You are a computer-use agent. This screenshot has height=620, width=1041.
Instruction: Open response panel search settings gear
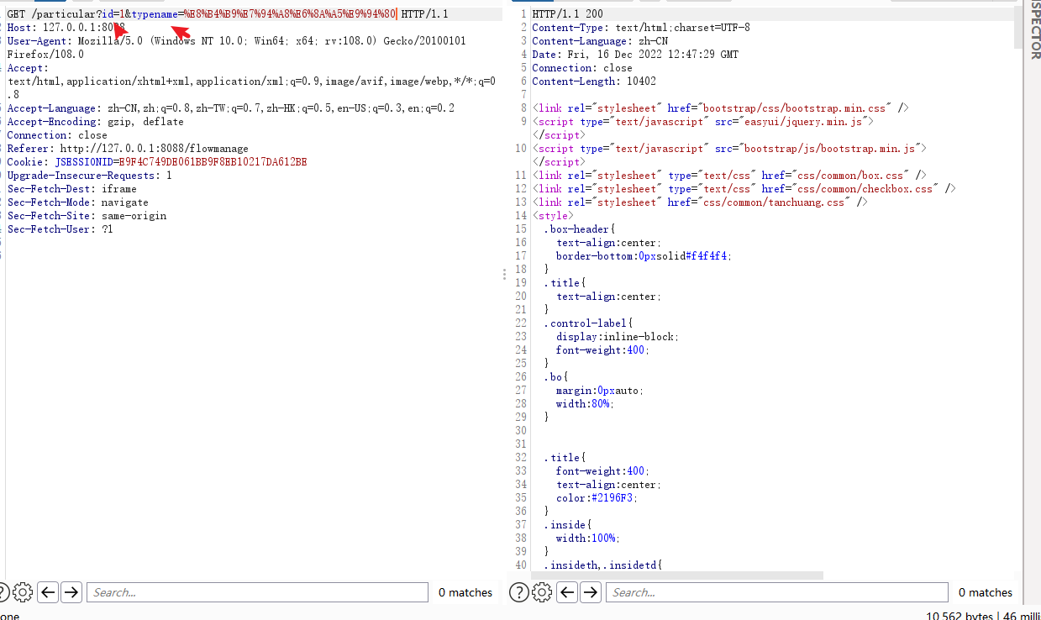tap(543, 592)
